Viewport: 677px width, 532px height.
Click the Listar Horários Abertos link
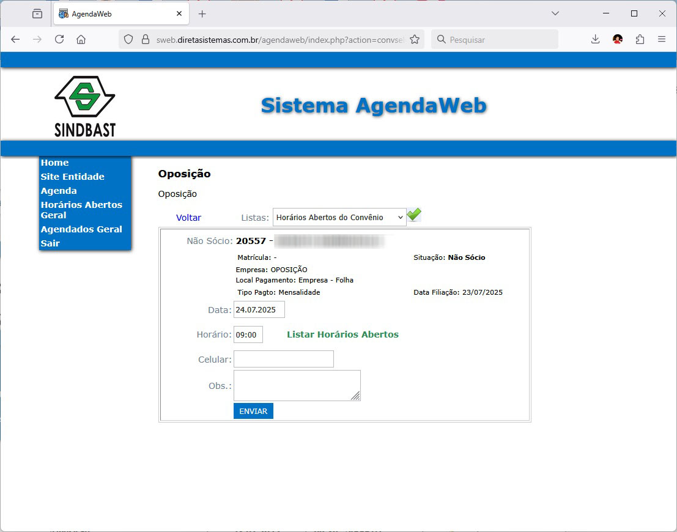pyautogui.click(x=342, y=334)
